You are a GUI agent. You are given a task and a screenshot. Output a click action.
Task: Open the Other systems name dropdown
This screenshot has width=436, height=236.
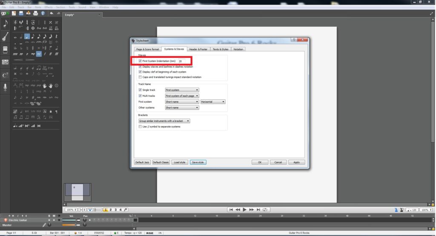[182, 107]
